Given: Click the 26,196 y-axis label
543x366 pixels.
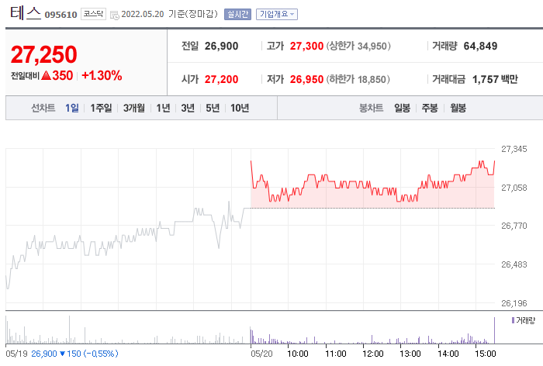Looking at the screenshot, I should click(514, 303).
